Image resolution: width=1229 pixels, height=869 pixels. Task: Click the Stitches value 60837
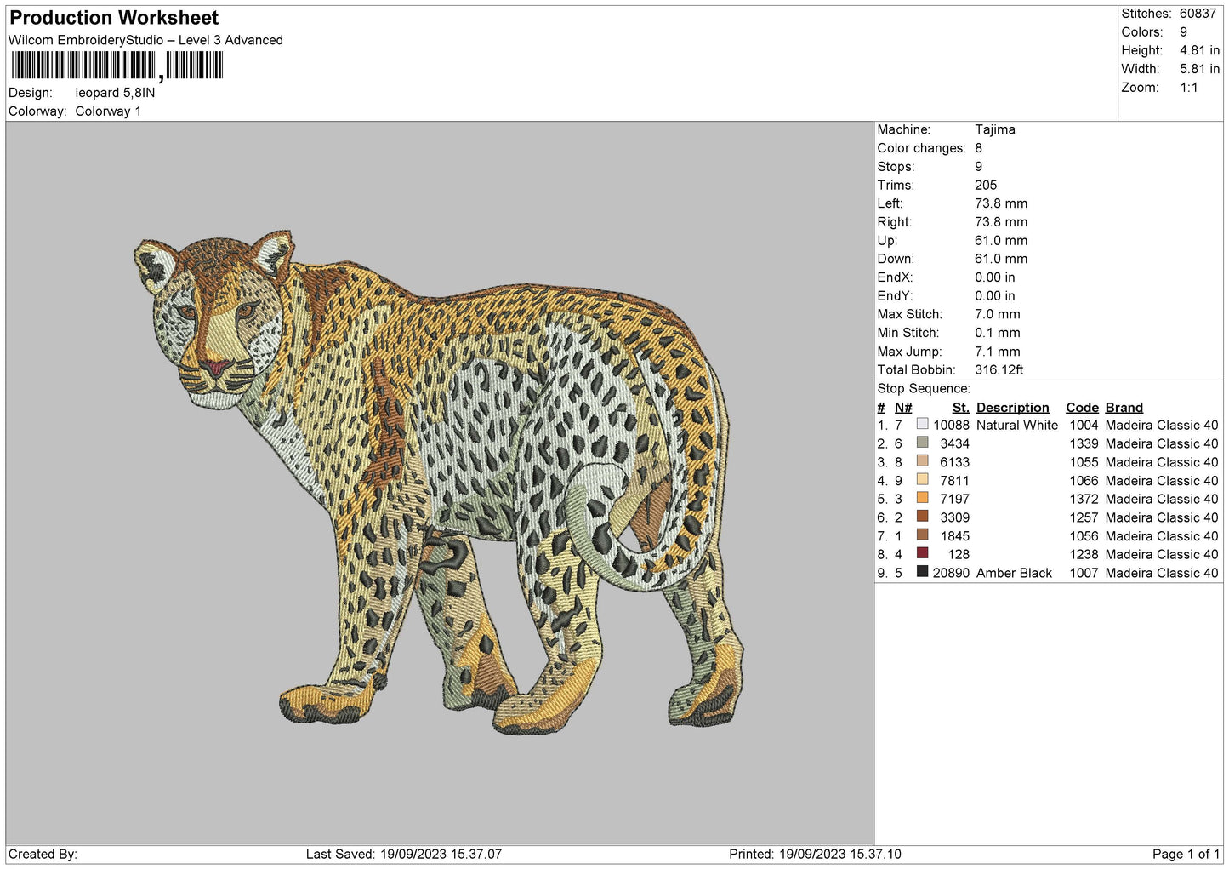click(1198, 14)
